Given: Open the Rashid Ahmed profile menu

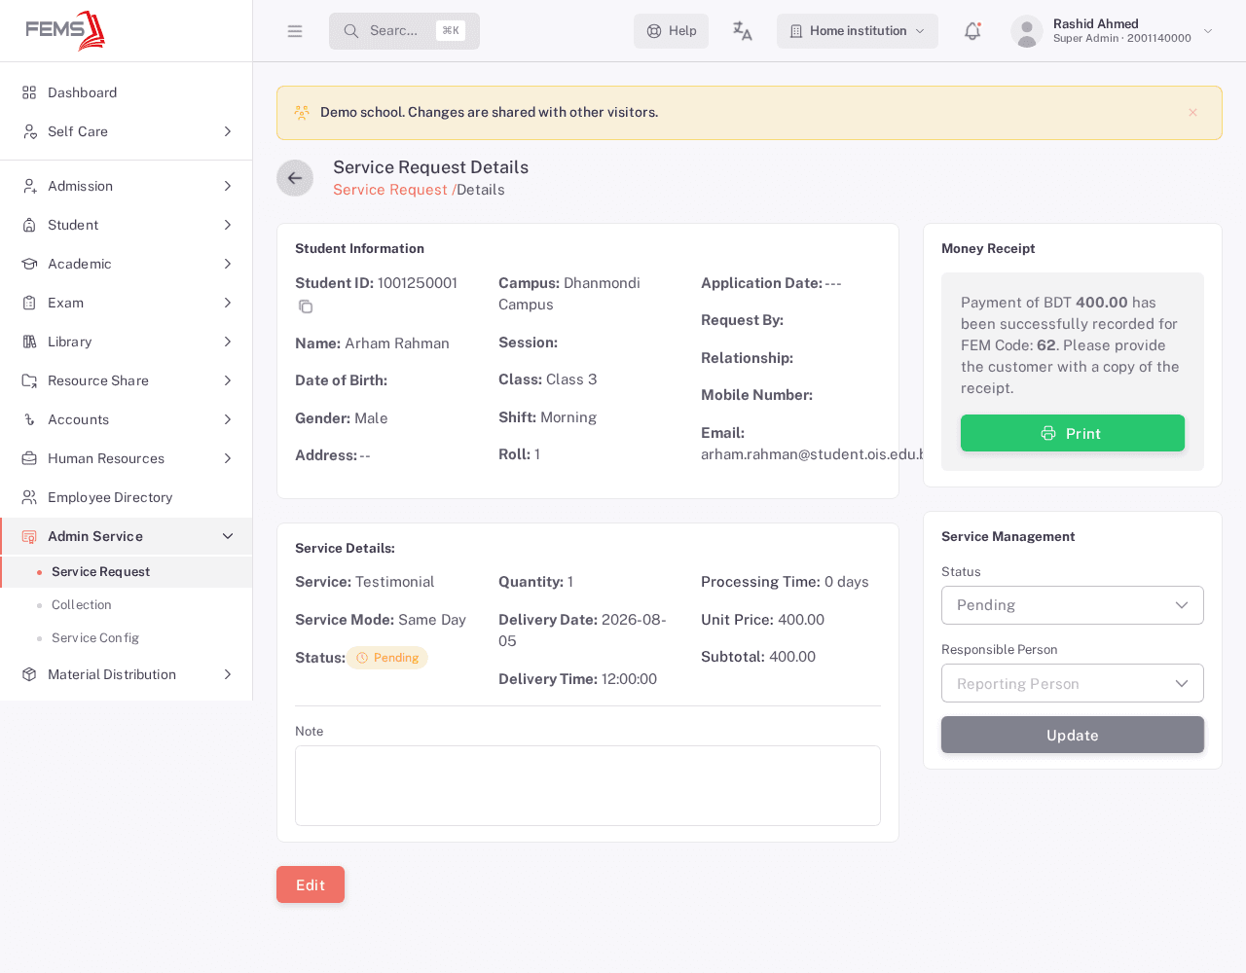Looking at the screenshot, I should (1113, 31).
